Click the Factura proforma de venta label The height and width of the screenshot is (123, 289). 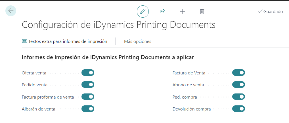pyautogui.click(x=48, y=97)
